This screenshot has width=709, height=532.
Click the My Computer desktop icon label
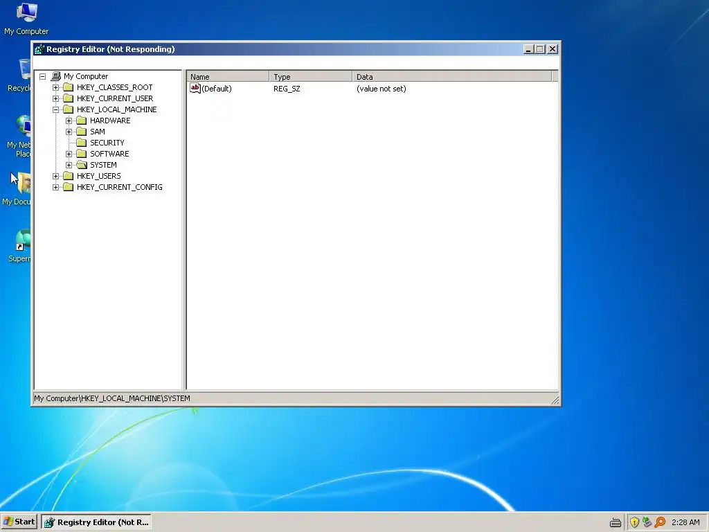26,31
